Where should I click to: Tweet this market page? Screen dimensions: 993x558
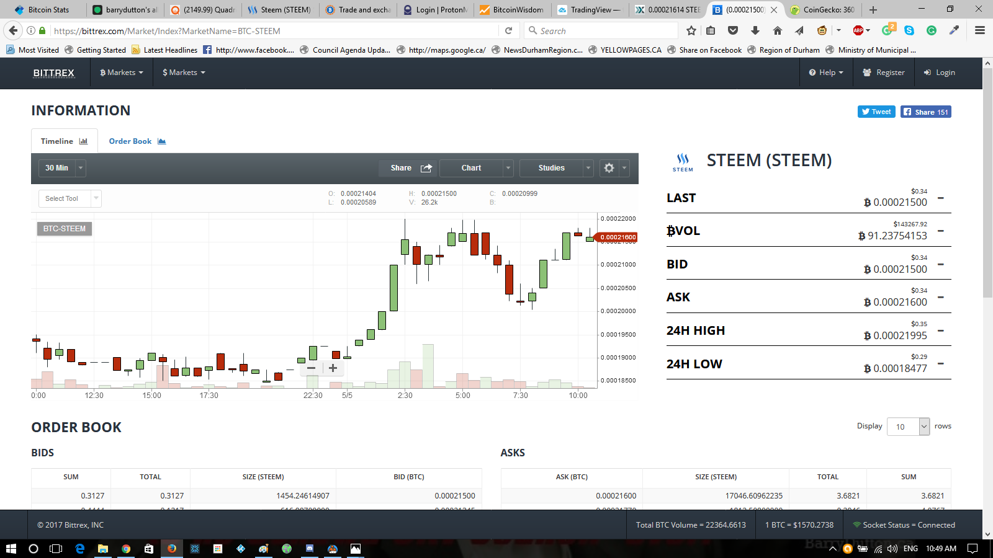(876, 112)
